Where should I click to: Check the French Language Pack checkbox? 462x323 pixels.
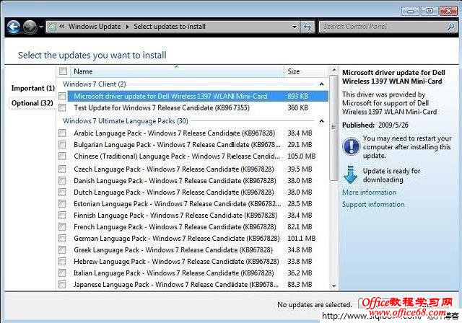(62, 227)
